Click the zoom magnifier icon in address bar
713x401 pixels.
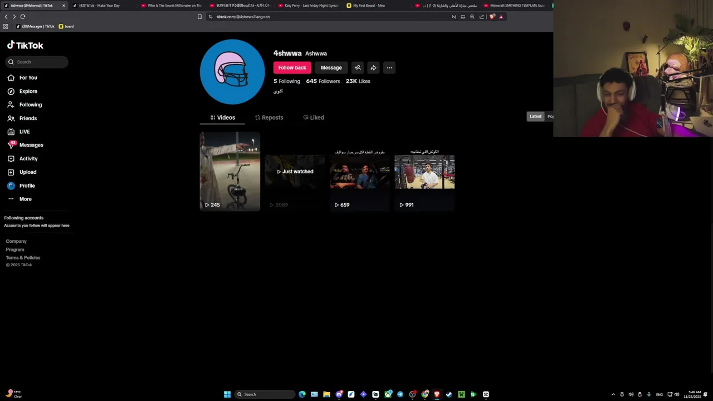tap(472, 17)
